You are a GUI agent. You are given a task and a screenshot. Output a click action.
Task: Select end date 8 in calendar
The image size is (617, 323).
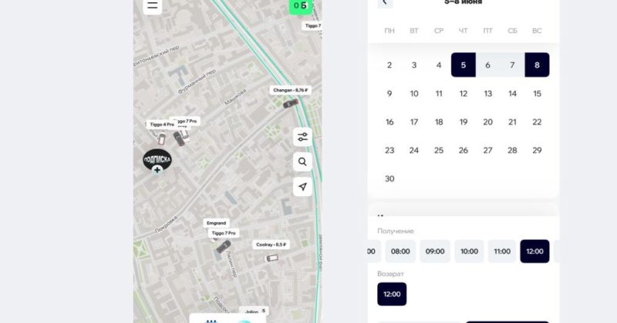pyautogui.click(x=537, y=65)
